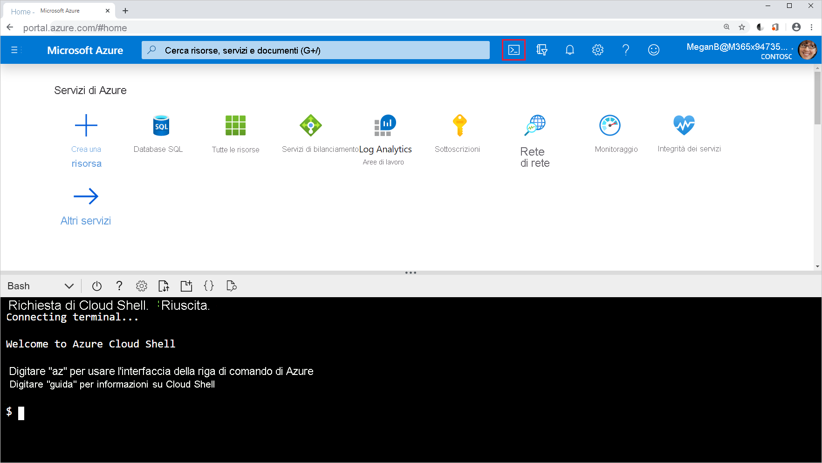822x463 pixels.
Task: Open the Chrome three-dot menu
Action: click(812, 27)
